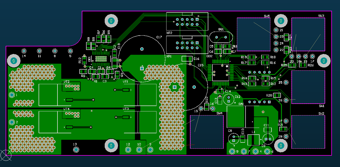The height and width of the screenshot is (167, 340).
Task: Select the R14 resistor footprint
Action: point(252,78)
